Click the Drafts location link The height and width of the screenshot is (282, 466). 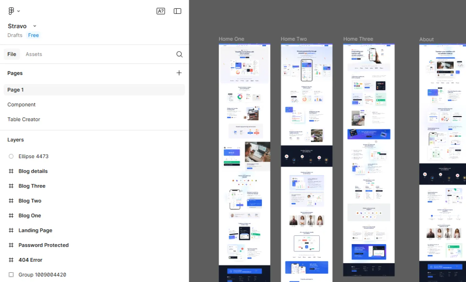(x=15, y=35)
